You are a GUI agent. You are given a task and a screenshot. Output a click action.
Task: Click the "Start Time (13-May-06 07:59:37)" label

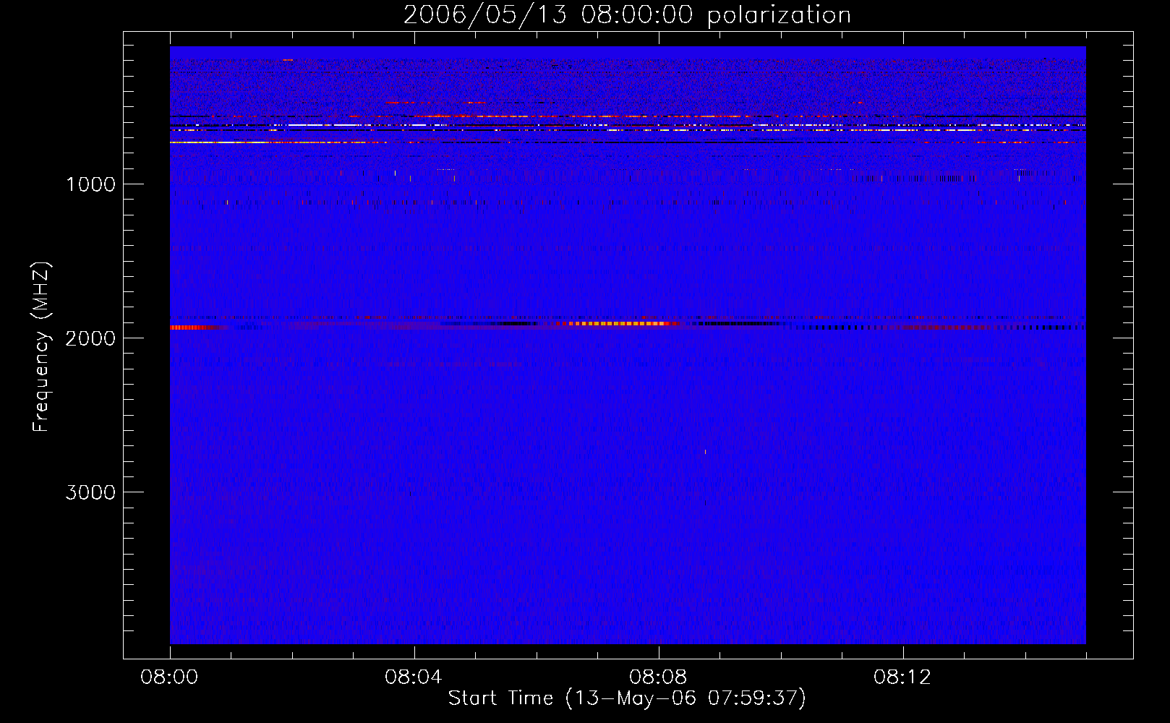(627, 698)
